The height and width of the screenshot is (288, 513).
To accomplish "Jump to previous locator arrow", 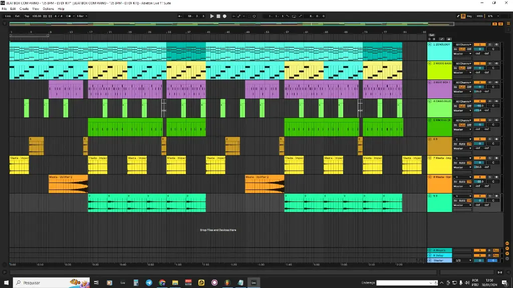I will [x=430, y=39].
